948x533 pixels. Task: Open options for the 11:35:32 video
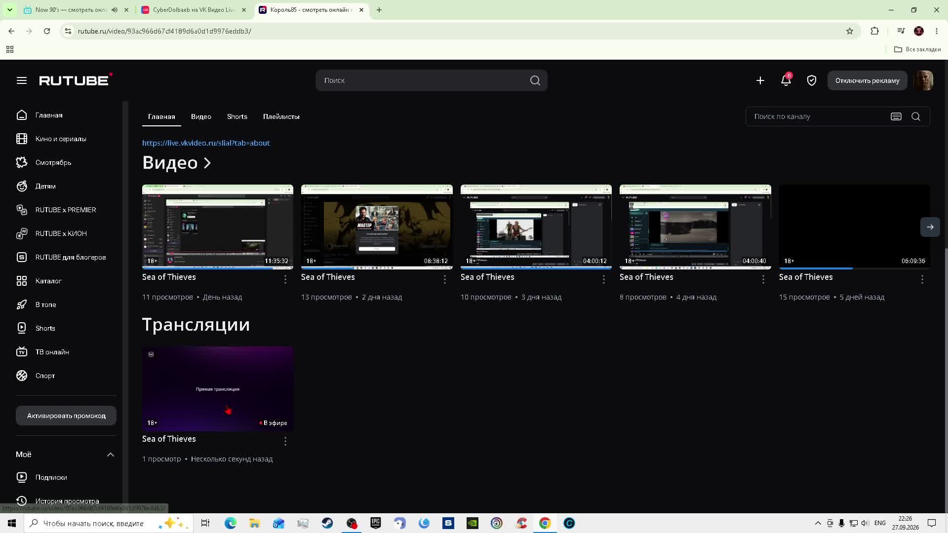(285, 279)
